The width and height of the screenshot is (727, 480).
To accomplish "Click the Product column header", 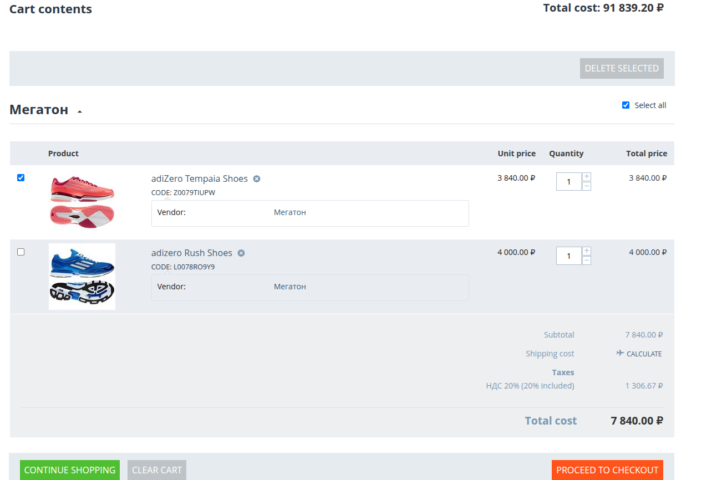I will coord(63,154).
